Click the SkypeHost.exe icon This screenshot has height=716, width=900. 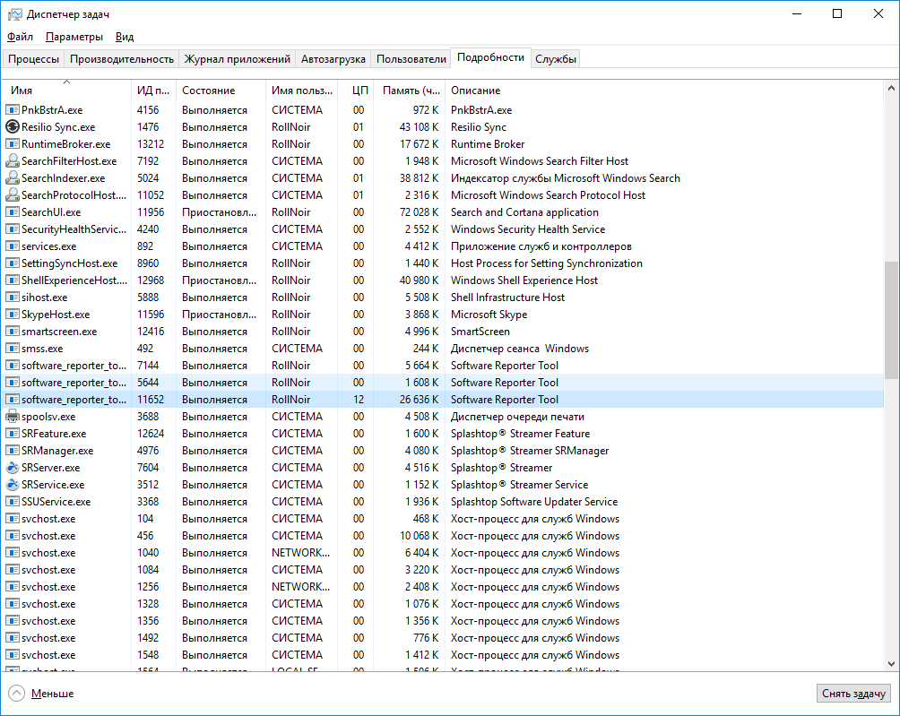tap(12, 315)
